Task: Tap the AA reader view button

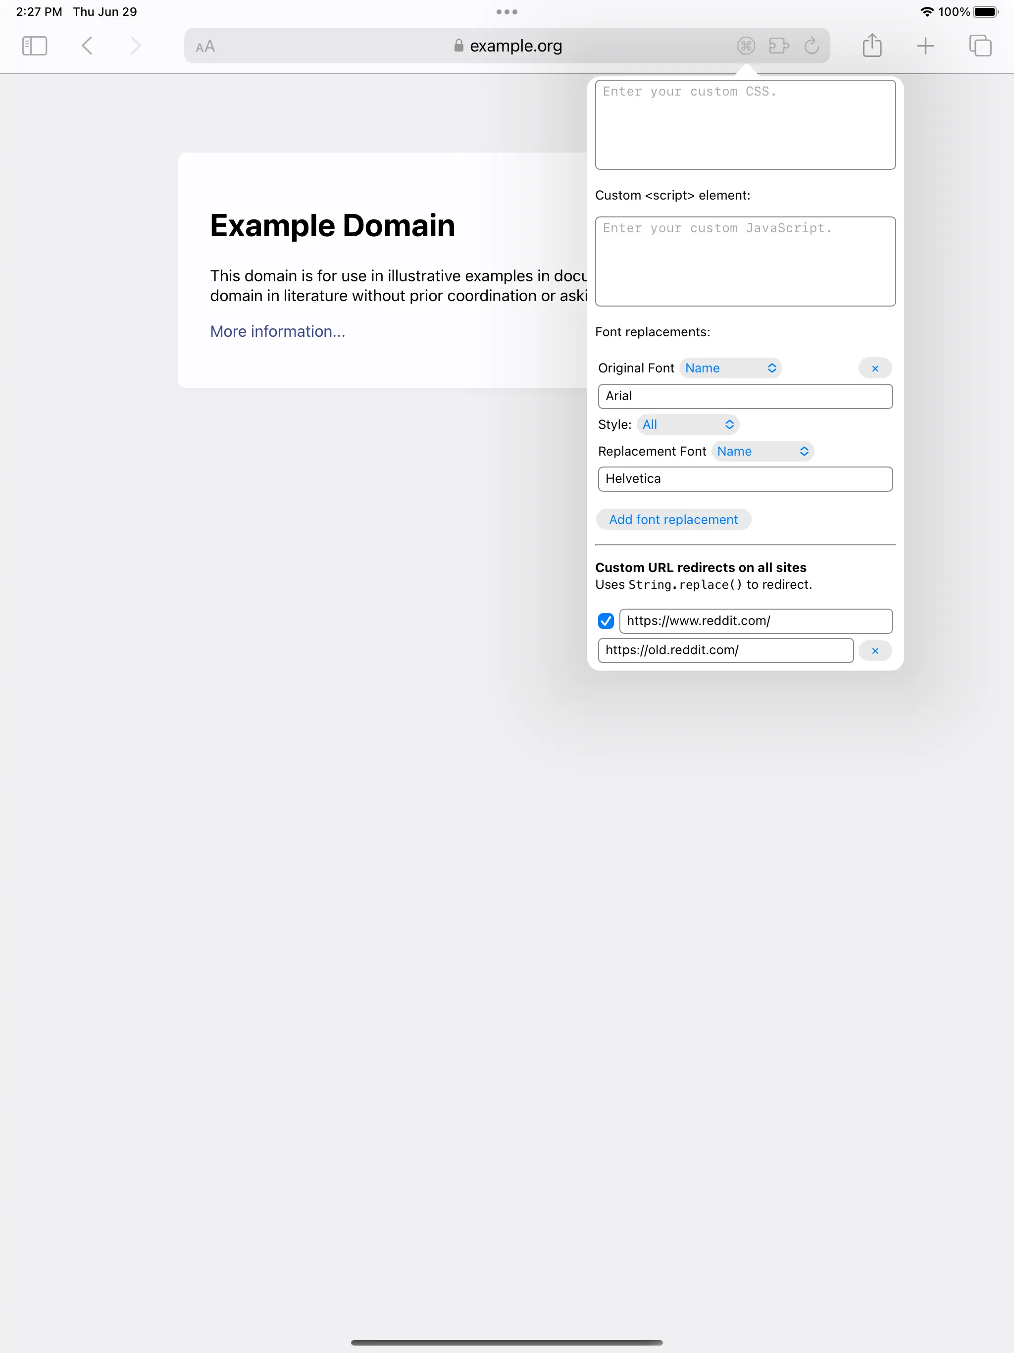Action: [205, 47]
